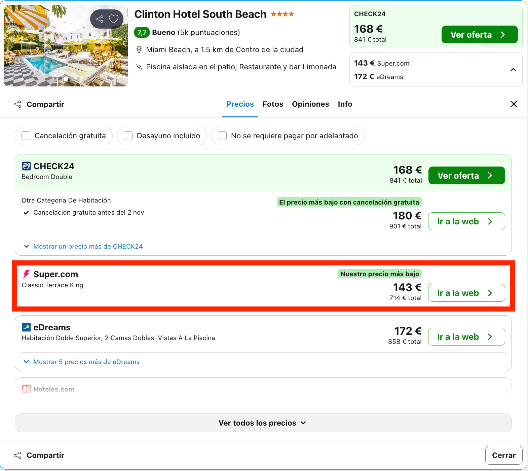Click the Hoteles.com provider name
Screen dimensions: 528x471
coord(54,389)
